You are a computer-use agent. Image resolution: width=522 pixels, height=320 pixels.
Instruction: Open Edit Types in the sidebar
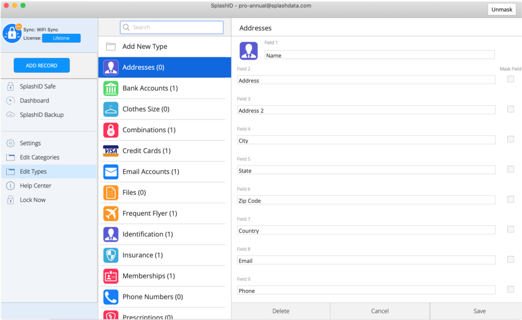33,172
